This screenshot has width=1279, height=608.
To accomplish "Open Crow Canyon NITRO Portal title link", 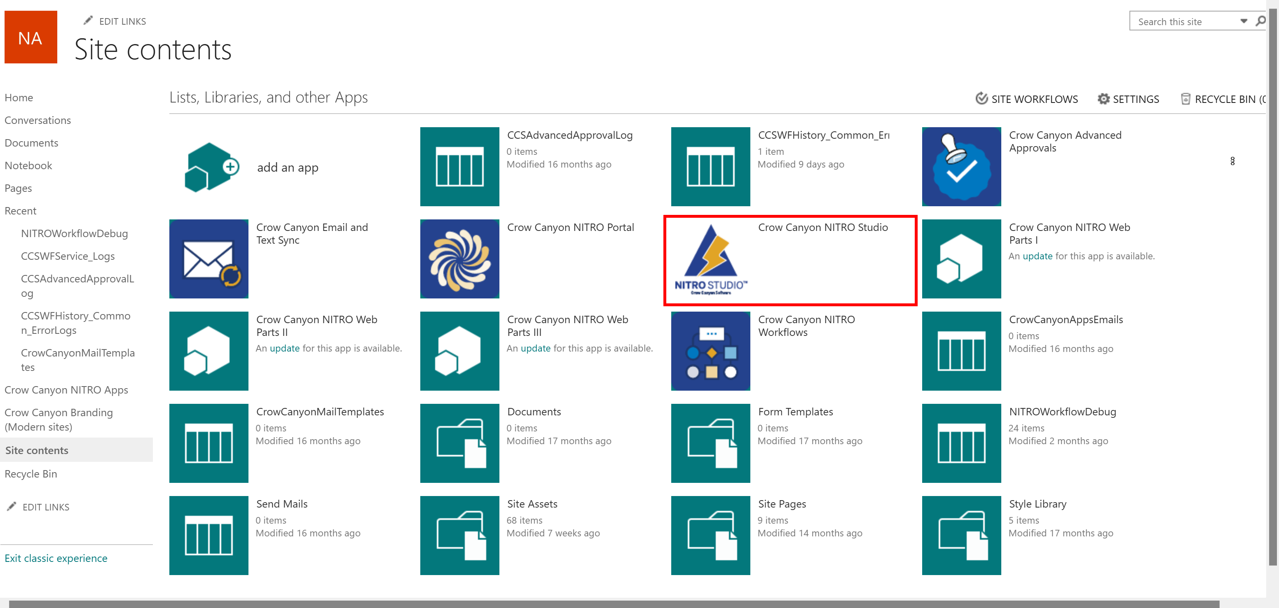I will (571, 228).
